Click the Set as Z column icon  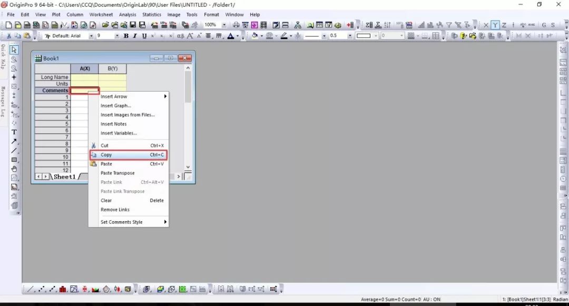[x=504, y=25]
